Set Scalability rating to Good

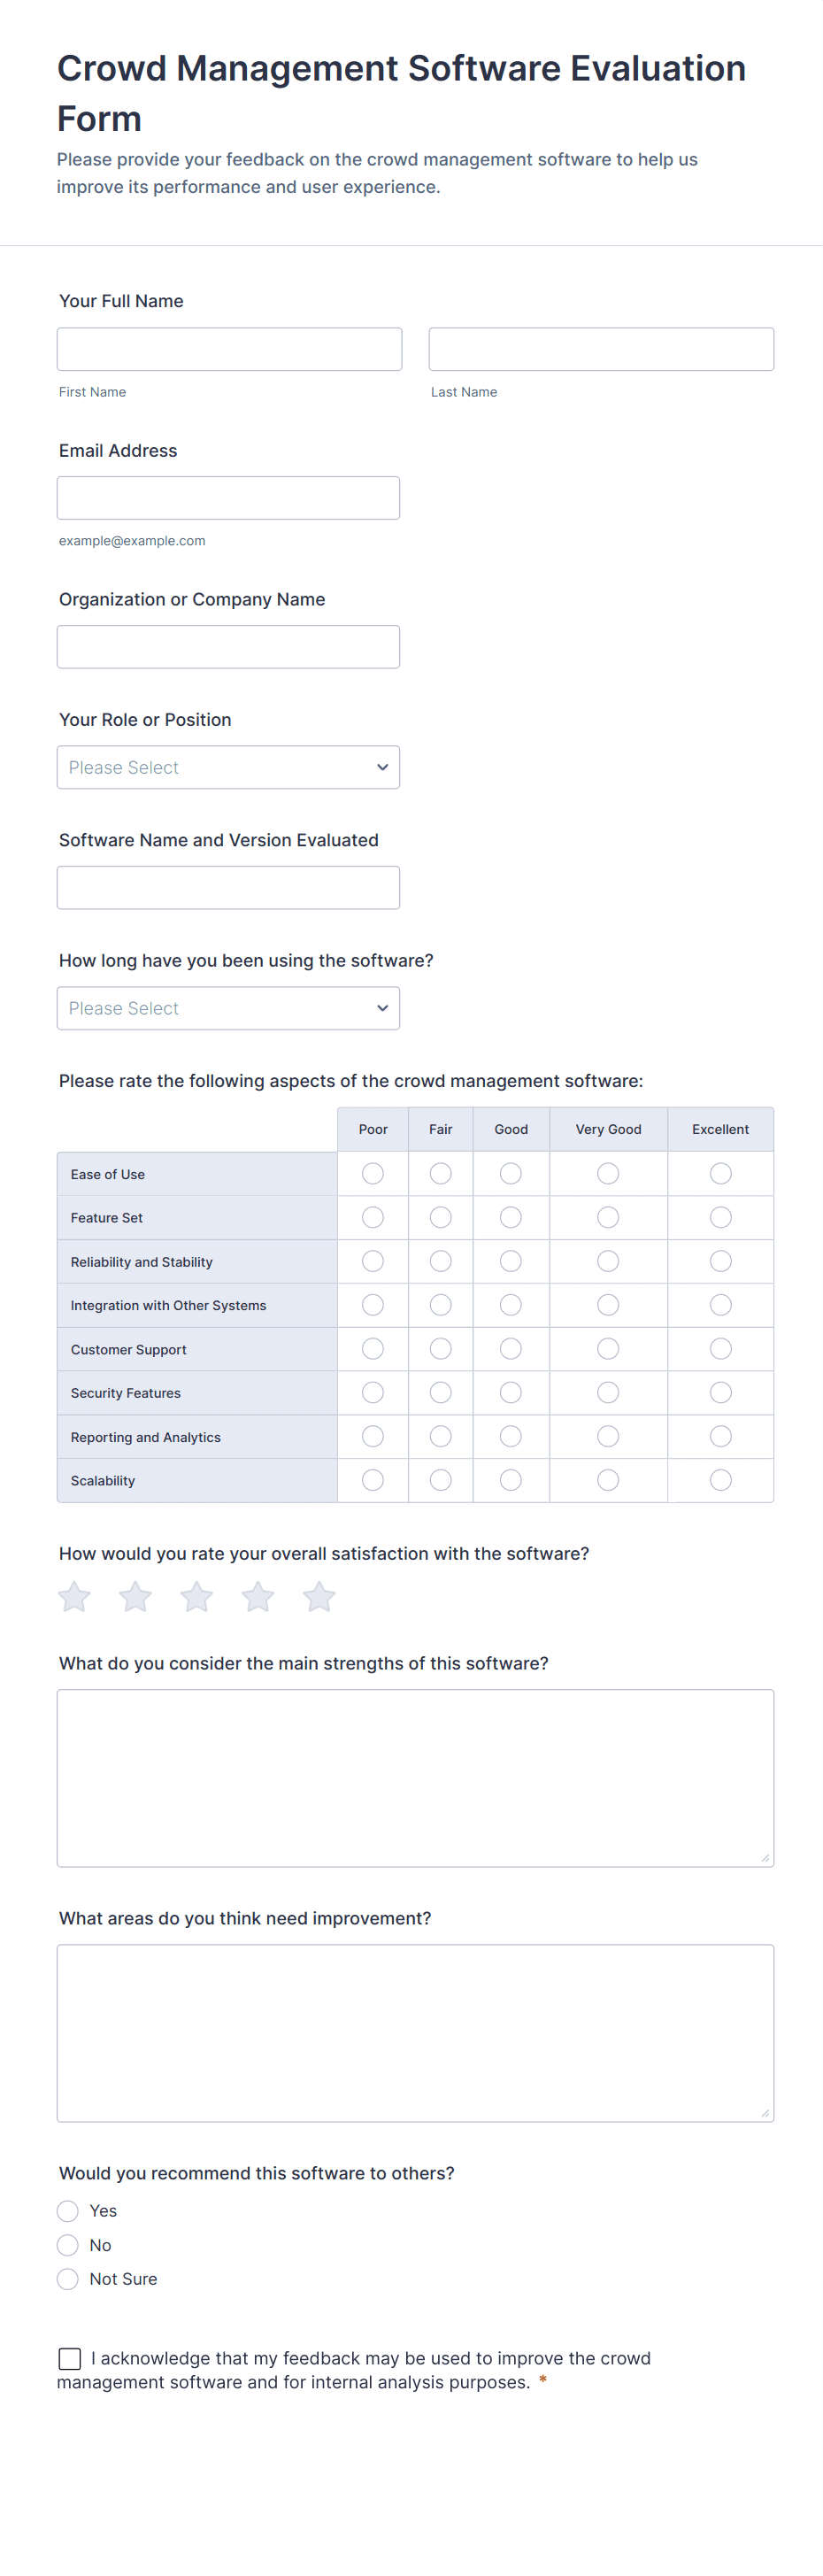coord(511,1480)
